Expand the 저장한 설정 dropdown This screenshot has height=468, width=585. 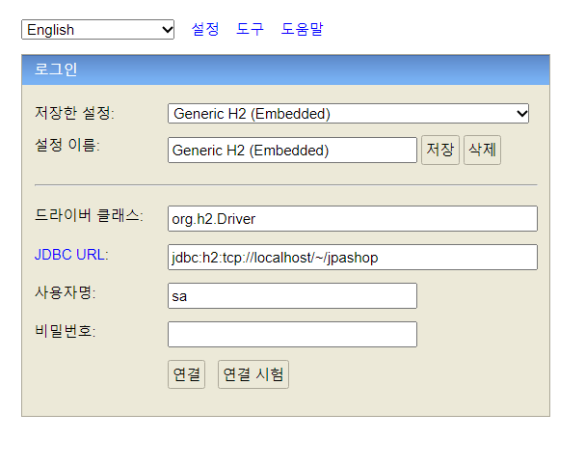(x=349, y=114)
